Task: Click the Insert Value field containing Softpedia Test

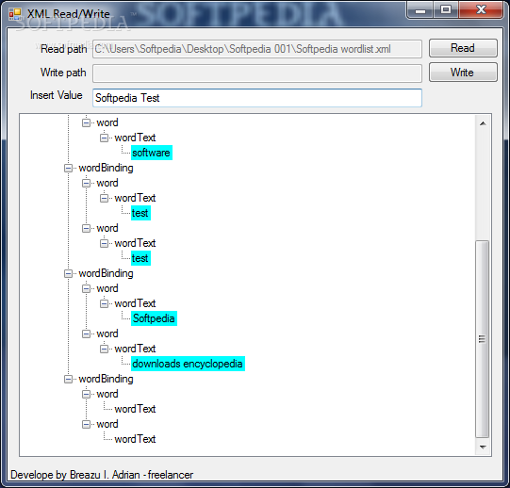Action: (257, 98)
